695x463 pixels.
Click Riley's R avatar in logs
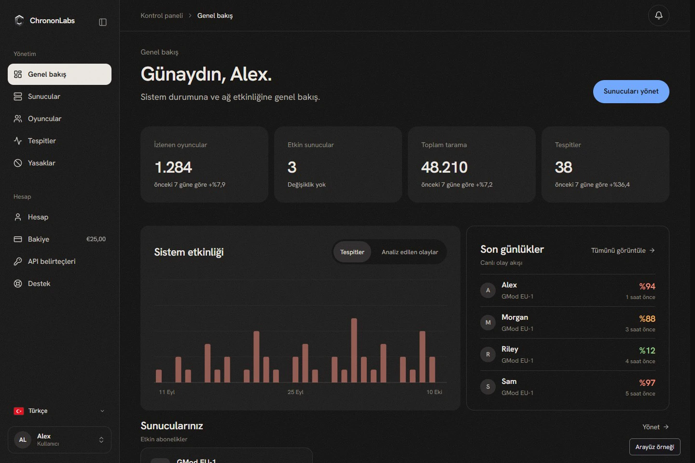click(488, 354)
